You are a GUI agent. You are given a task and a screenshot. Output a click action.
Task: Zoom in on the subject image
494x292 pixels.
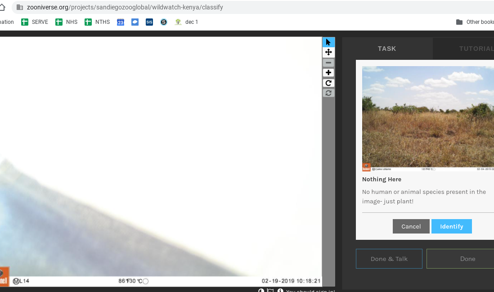pyautogui.click(x=328, y=73)
